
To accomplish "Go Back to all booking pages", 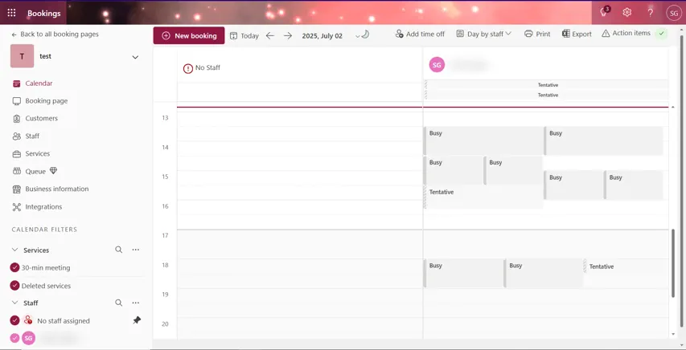I will click(55, 34).
